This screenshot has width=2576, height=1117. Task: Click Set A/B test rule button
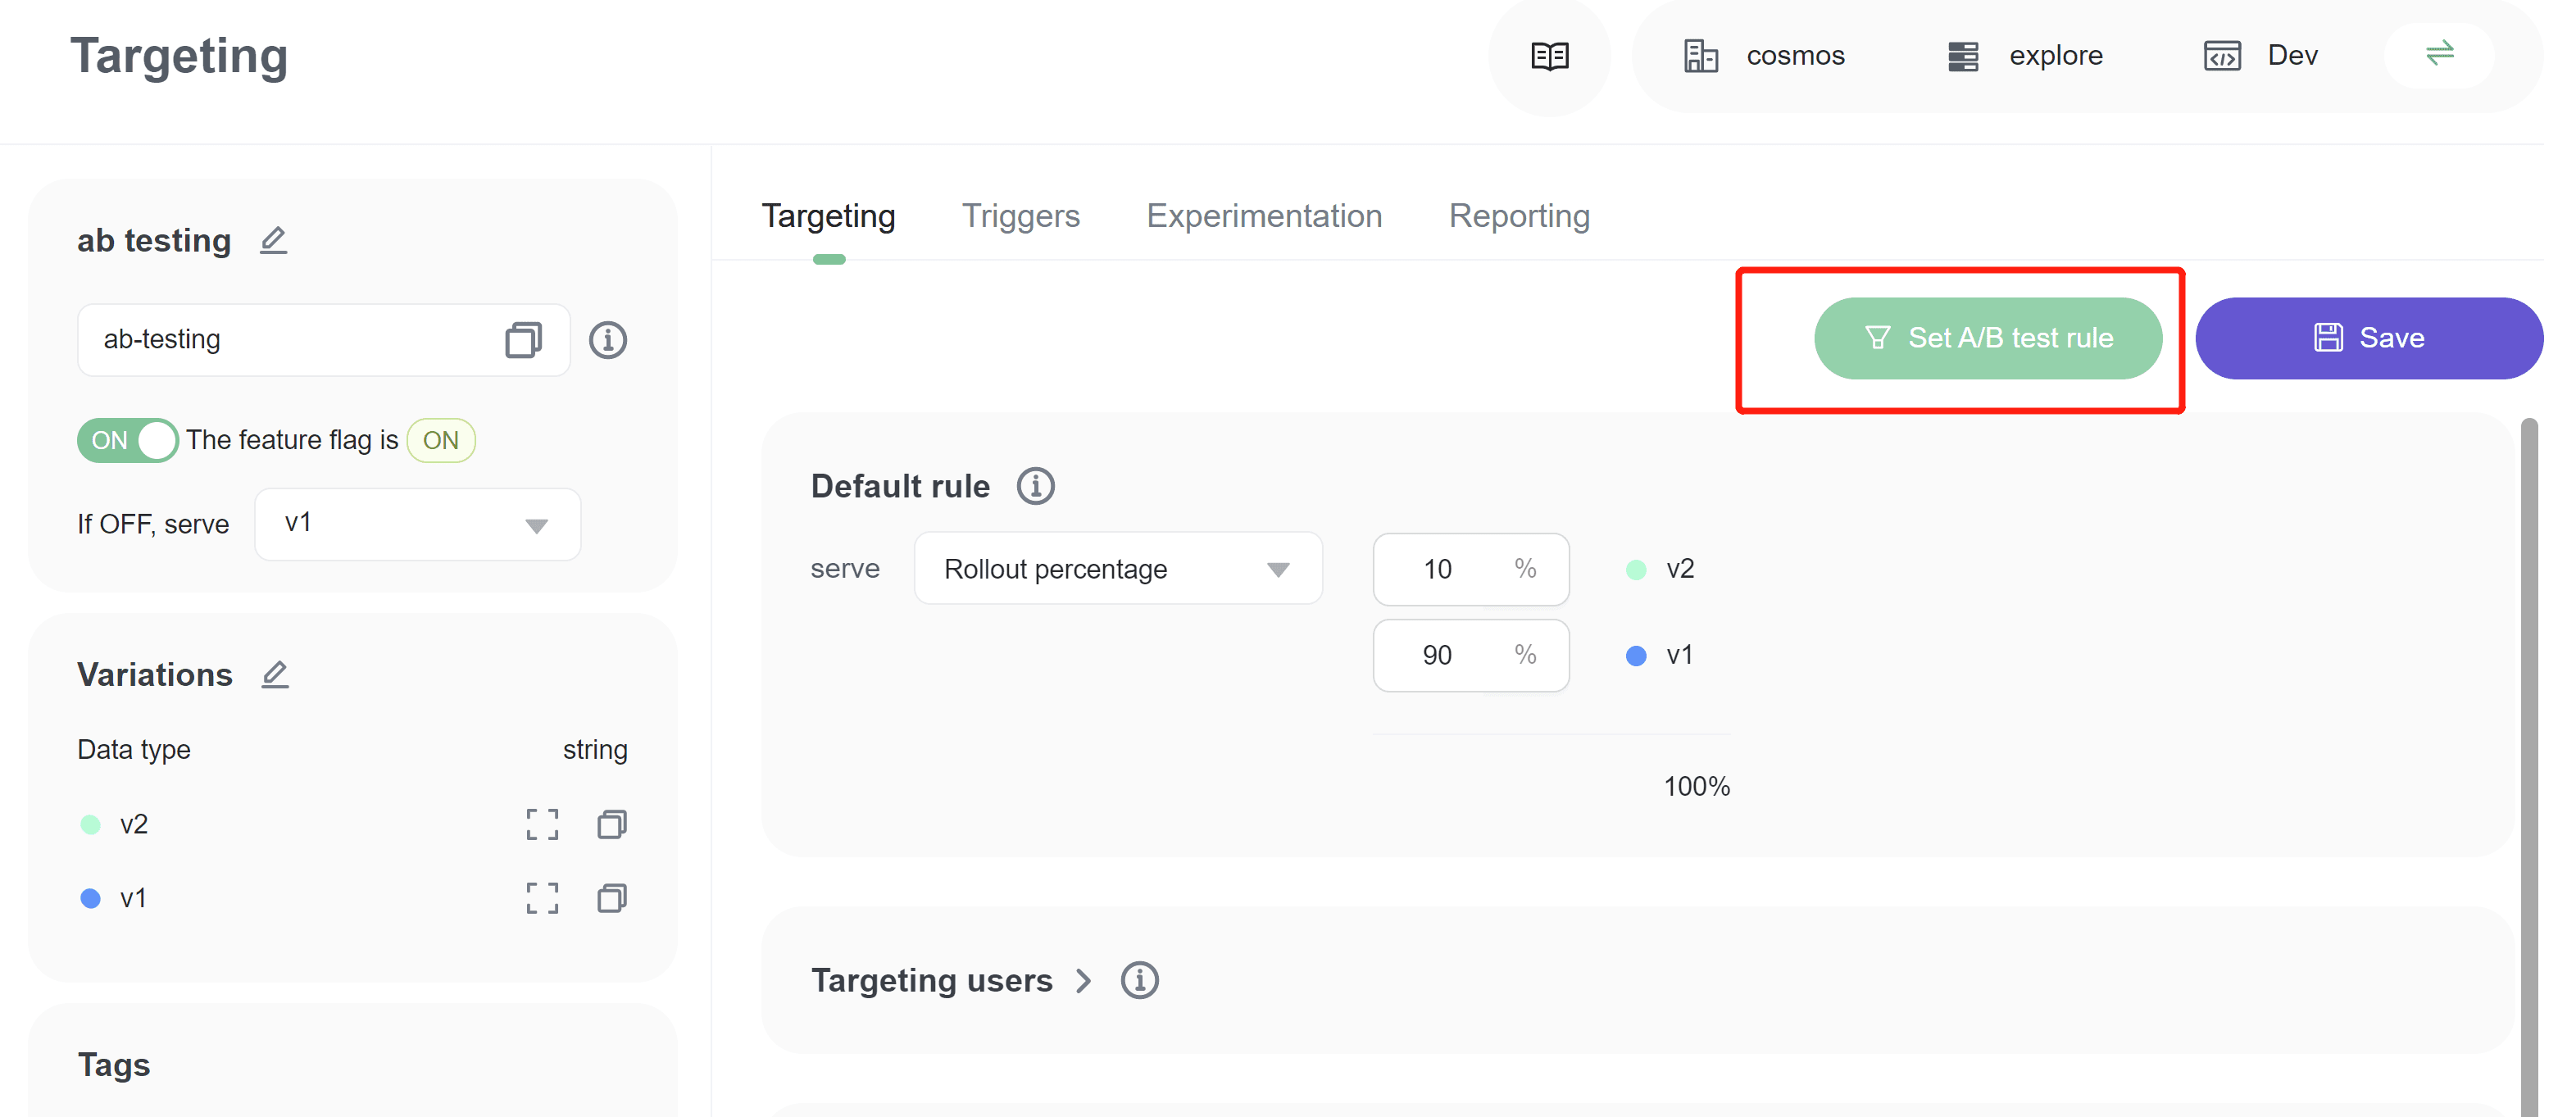pyautogui.click(x=1987, y=338)
